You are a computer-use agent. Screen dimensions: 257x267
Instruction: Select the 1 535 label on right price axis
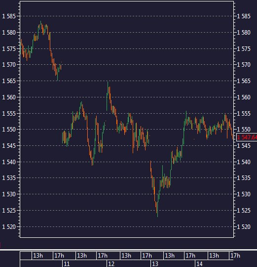pyautogui.click(x=244, y=178)
